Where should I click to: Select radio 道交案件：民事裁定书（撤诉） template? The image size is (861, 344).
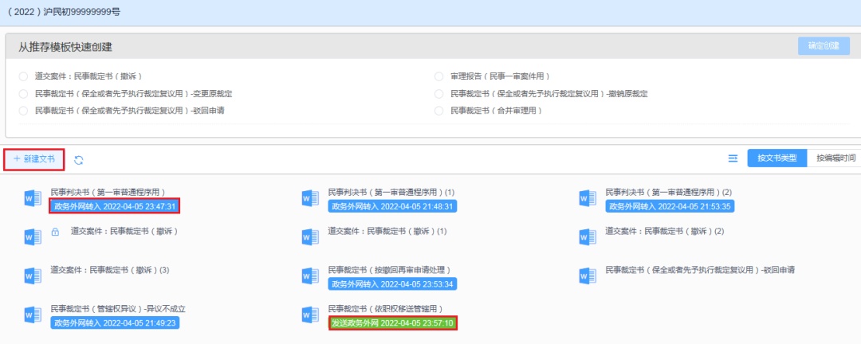coord(23,76)
